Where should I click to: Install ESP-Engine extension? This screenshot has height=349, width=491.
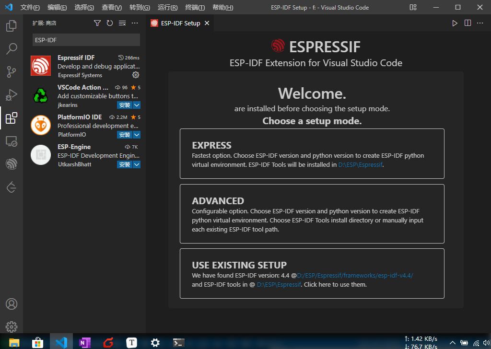click(125, 164)
